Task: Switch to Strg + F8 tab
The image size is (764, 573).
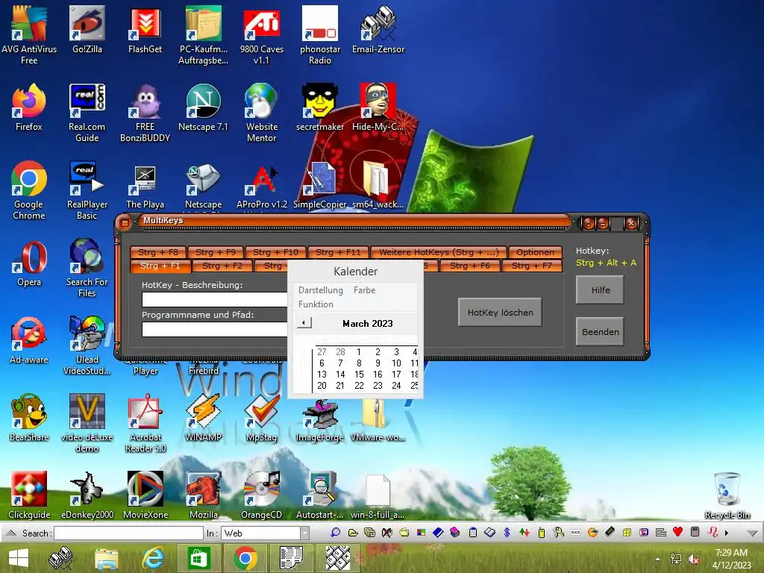Action: [158, 252]
